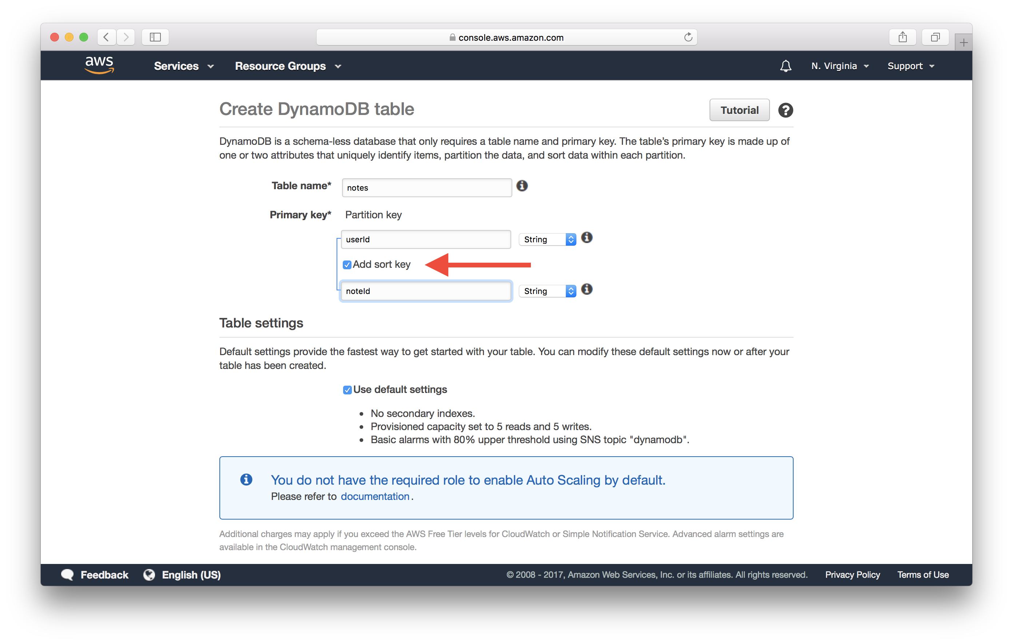This screenshot has width=1013, height=644.
Task: Click the Tutorial button
Action: click(x=738, y=110)
